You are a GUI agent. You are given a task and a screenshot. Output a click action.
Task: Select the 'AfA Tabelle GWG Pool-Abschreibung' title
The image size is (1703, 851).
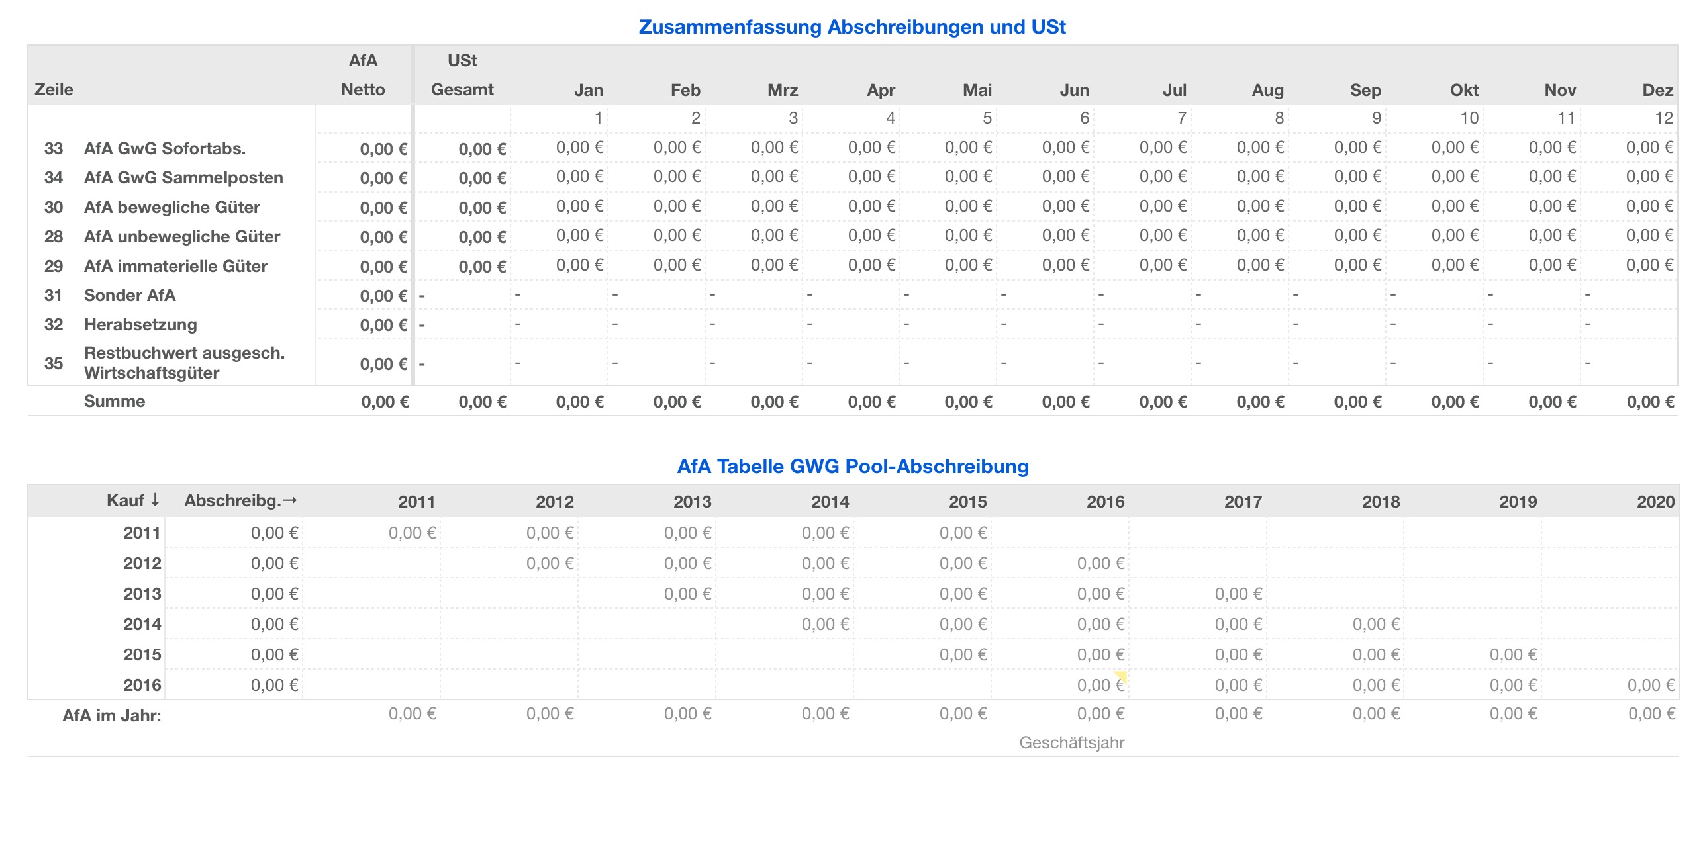click(x=852, y=467)
